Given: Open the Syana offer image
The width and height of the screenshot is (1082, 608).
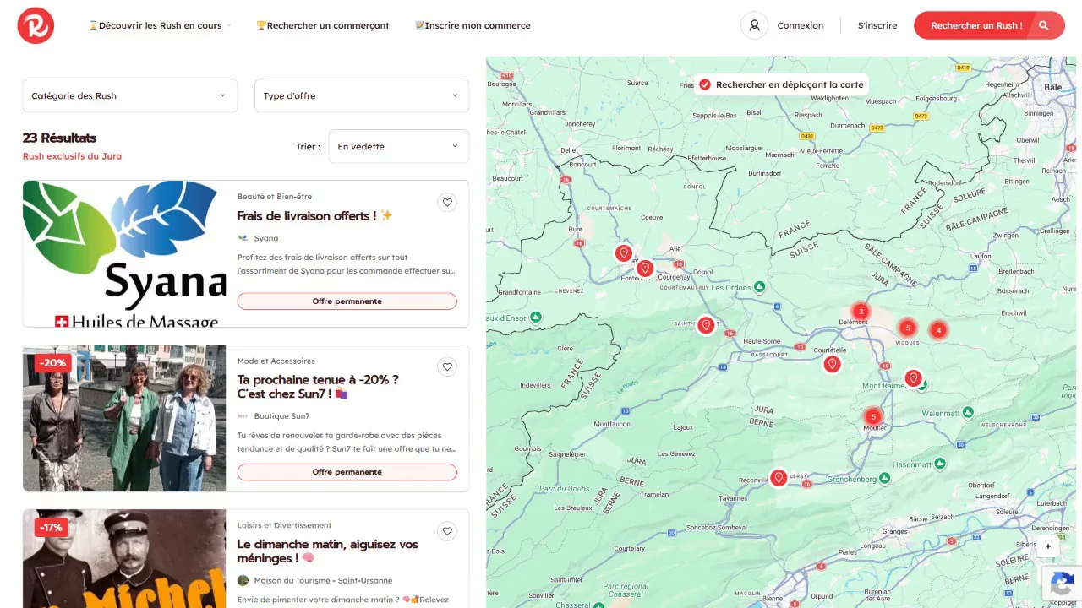Looking at the screenshot, I should [x=124, y=253].
